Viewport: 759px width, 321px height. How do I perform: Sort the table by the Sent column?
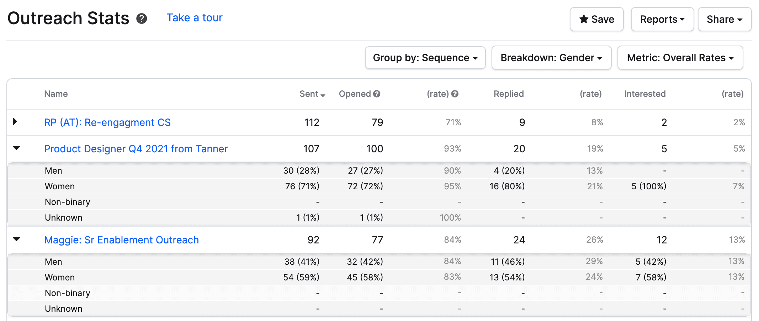click(x=309, y=94)
